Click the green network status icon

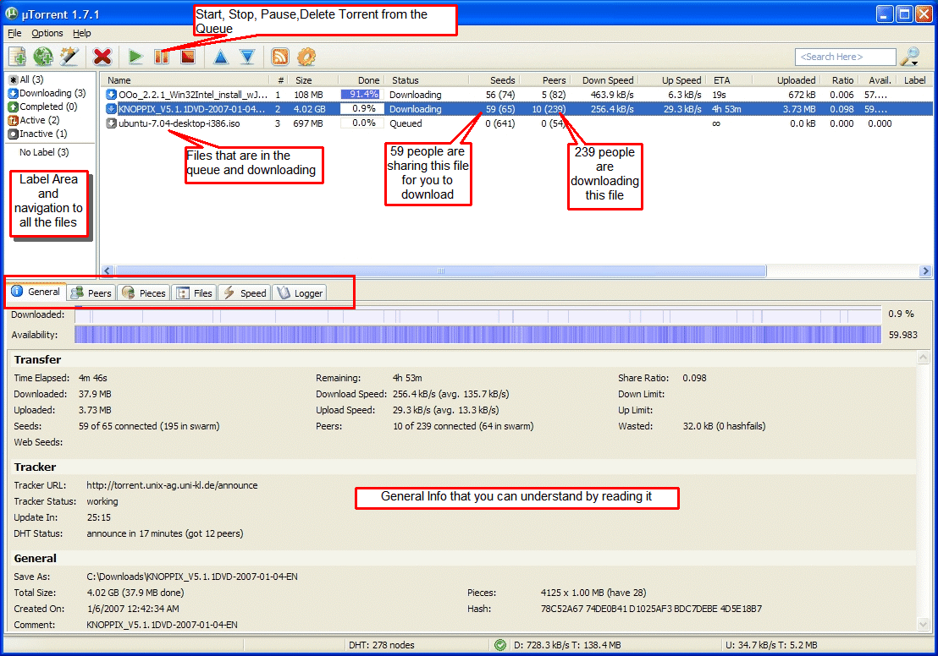pyautogui.click(x=500, y=645)
